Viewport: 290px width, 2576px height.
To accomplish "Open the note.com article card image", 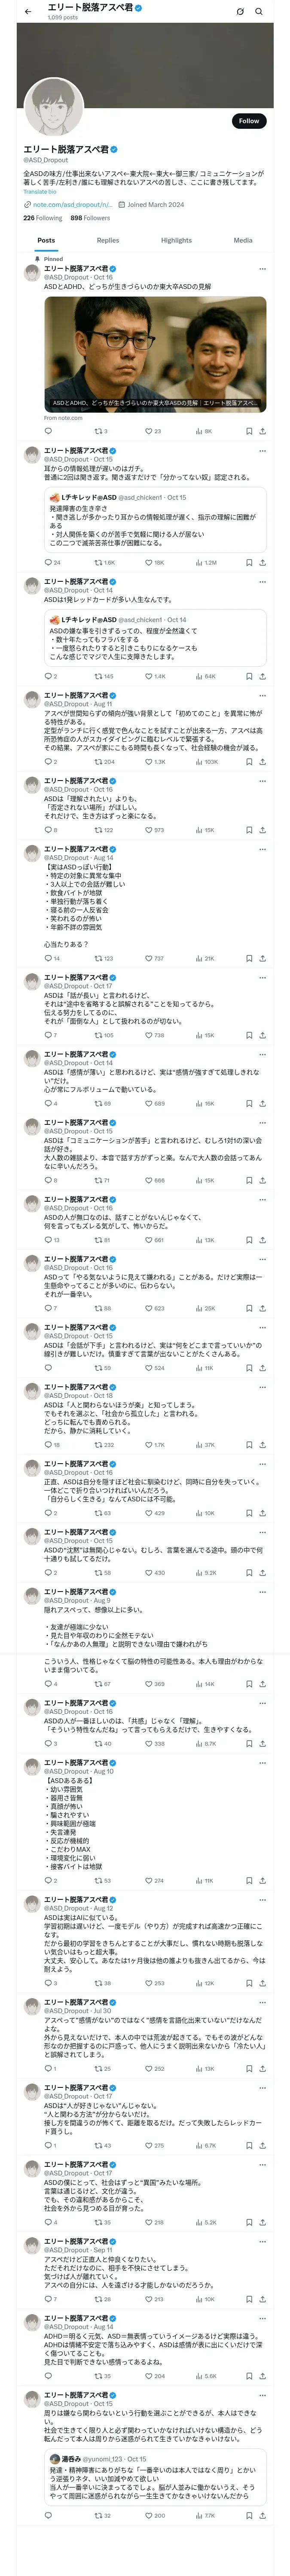I will coord(155,353).
